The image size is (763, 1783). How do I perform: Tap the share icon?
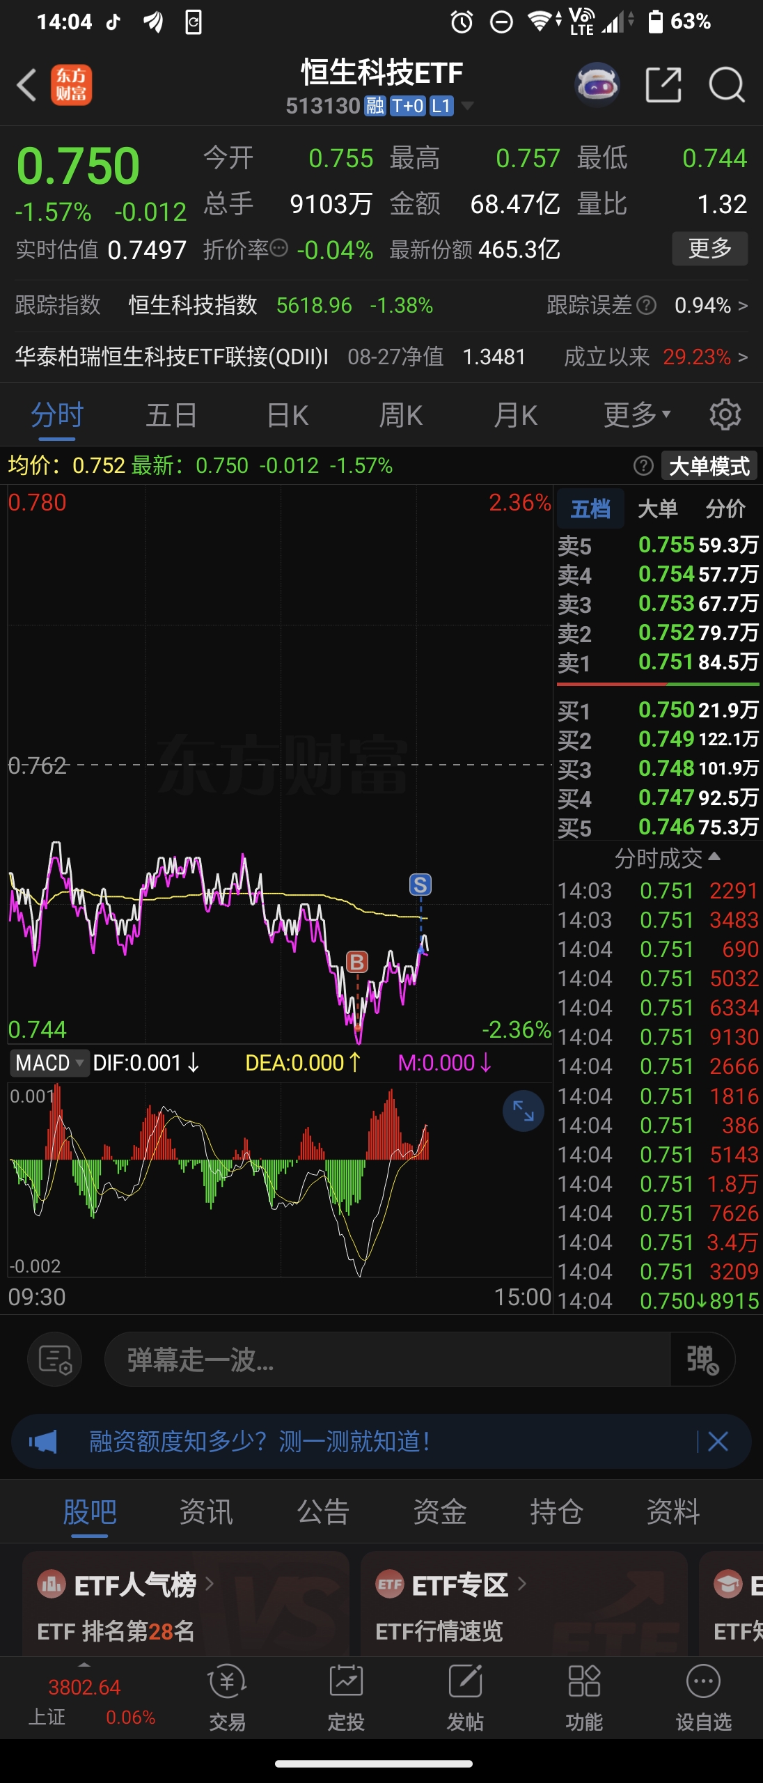[663, 85]
